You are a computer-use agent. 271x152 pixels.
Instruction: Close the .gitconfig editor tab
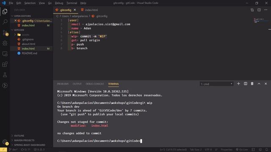tap(75, 10)
